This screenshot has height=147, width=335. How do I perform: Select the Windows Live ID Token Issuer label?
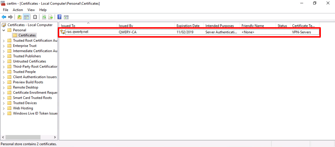[x=35, y=113]
